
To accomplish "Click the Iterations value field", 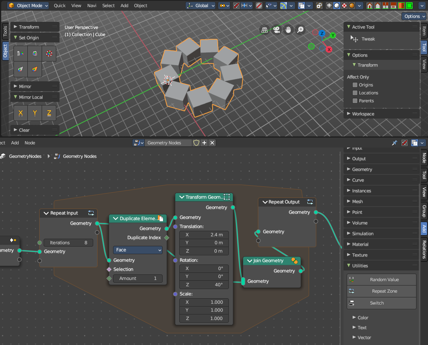I will coord(68,243).
